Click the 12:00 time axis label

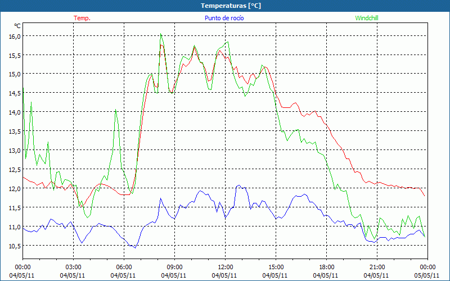point(226,267)
